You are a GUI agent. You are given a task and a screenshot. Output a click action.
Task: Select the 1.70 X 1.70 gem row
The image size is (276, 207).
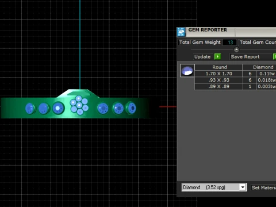point(235,74)
